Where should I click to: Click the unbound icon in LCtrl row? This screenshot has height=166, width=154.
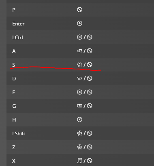point(90,37)
